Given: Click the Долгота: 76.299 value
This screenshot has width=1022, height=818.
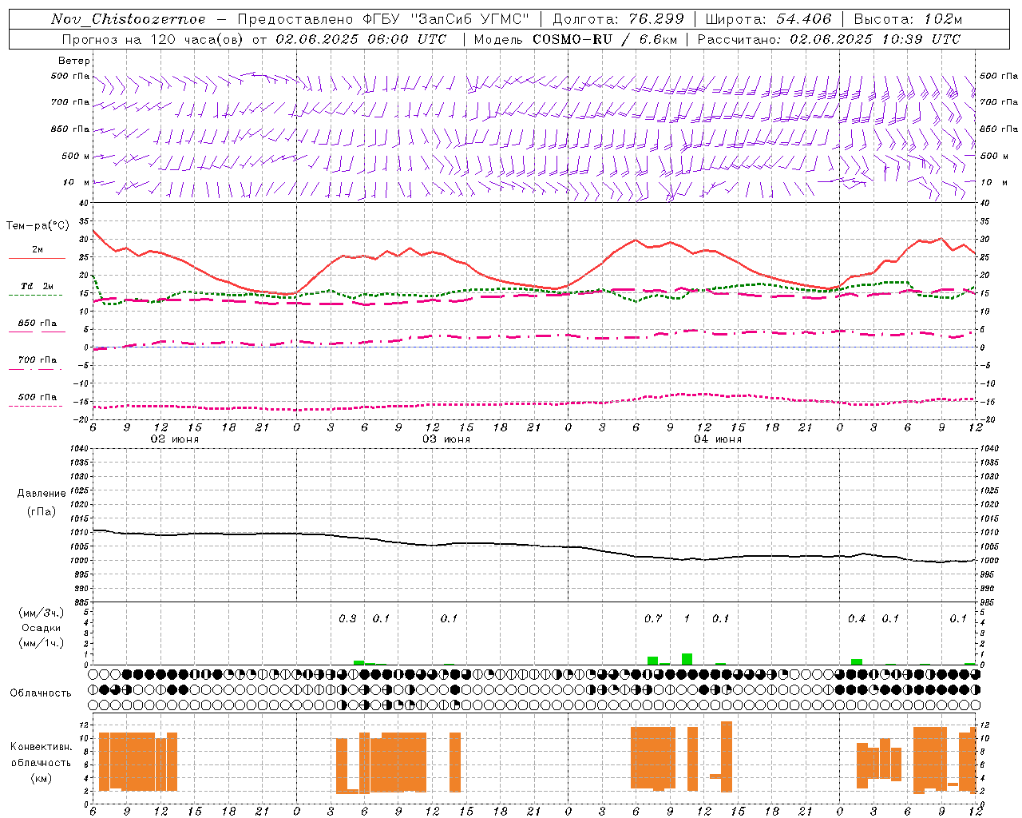Looking at the screenshot, I should pos(618,19).
